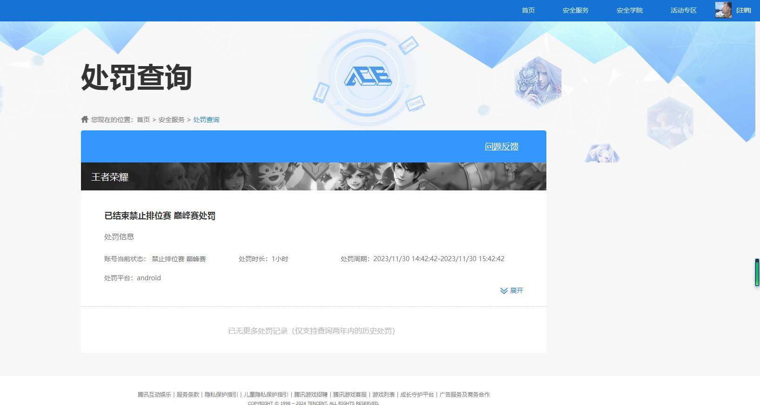Open the 广告服务及商务合作 footer link
Image resolution: width=760 pixels, height=405 pixels.
464,394
